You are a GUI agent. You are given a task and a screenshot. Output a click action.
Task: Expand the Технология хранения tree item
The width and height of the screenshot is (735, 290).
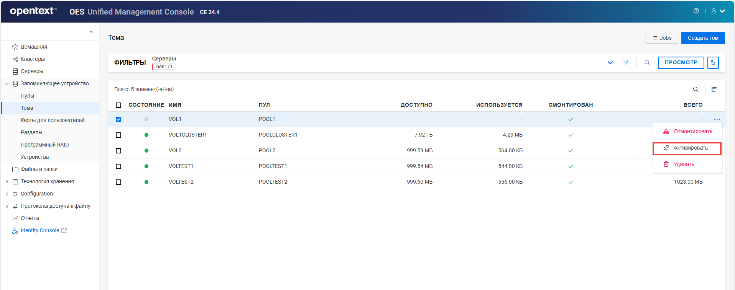7,182
